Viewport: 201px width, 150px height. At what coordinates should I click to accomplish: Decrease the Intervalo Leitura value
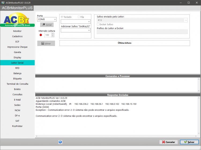(x=53, y=36)
